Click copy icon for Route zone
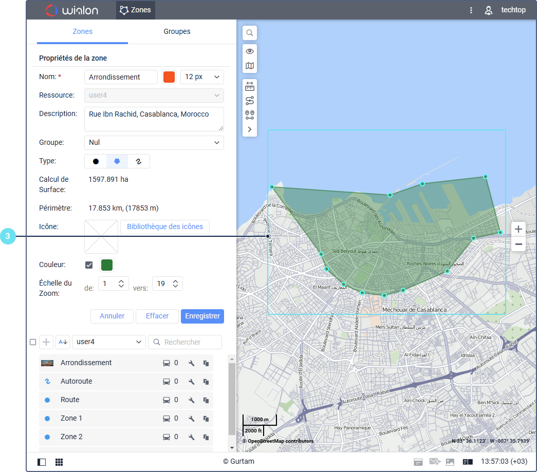 coord(206,400)
